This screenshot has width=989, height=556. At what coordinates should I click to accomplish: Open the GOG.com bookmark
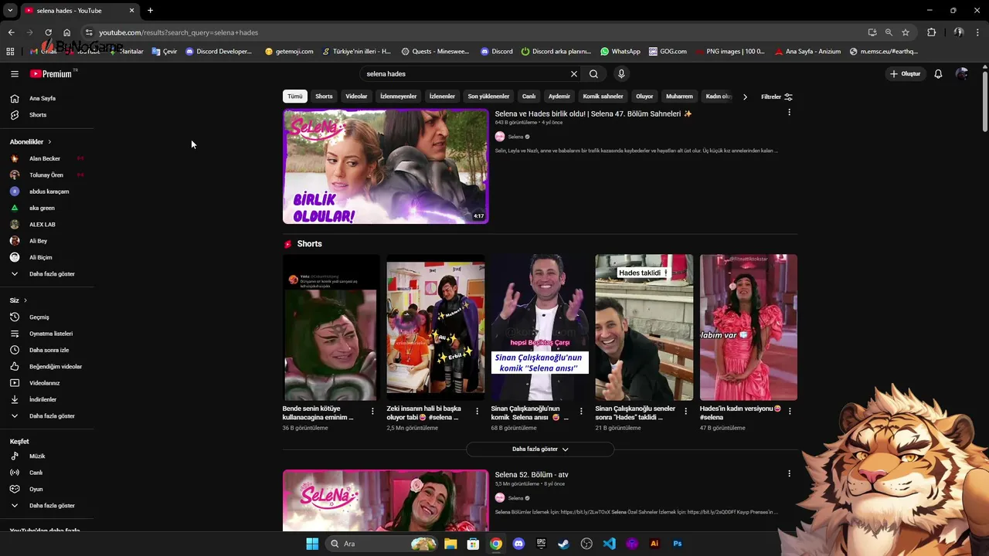click(x=668, y=52)
